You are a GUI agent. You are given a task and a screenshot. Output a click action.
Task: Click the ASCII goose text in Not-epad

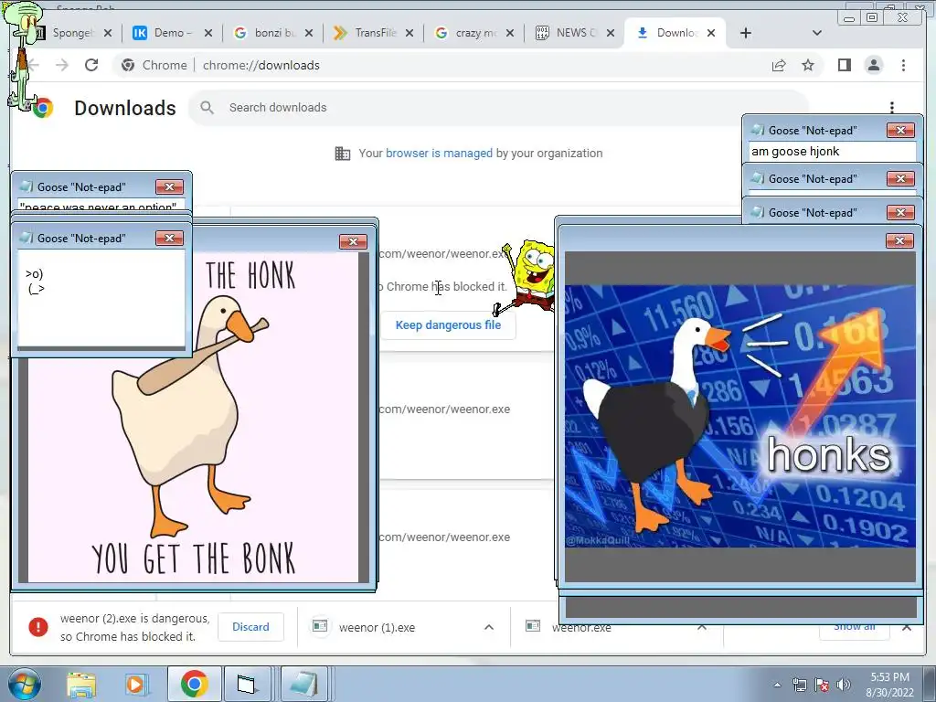35,282
